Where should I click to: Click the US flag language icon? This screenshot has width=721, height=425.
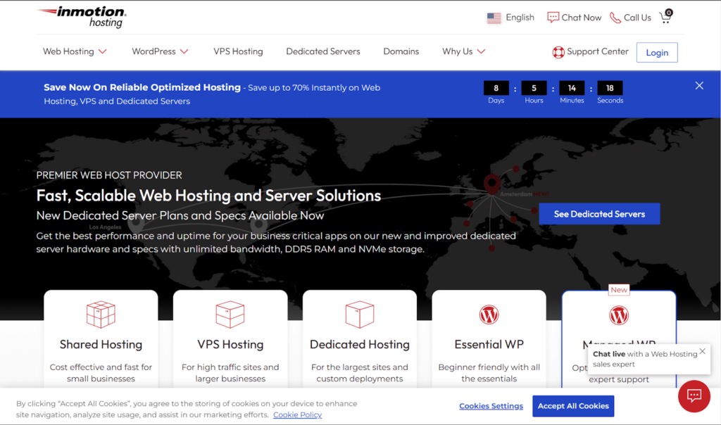point(494,18)
